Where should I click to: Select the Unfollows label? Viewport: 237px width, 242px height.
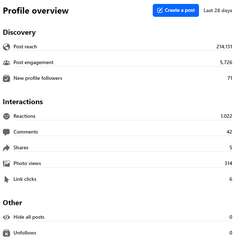(x=25, y=233)
